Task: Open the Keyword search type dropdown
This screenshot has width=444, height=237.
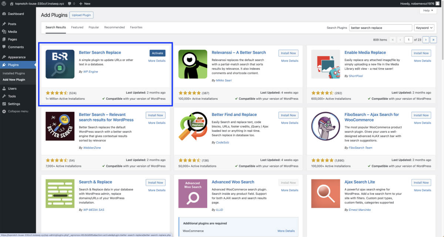Action: 424,28
